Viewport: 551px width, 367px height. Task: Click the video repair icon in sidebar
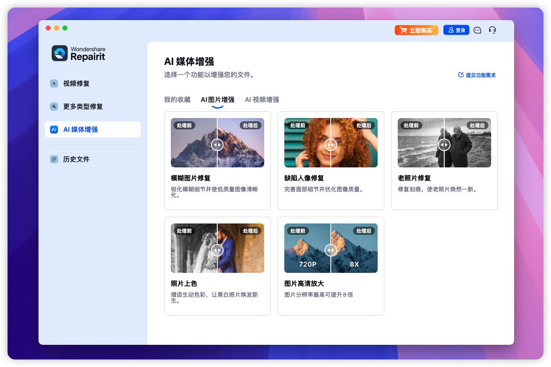click(54, 83)
